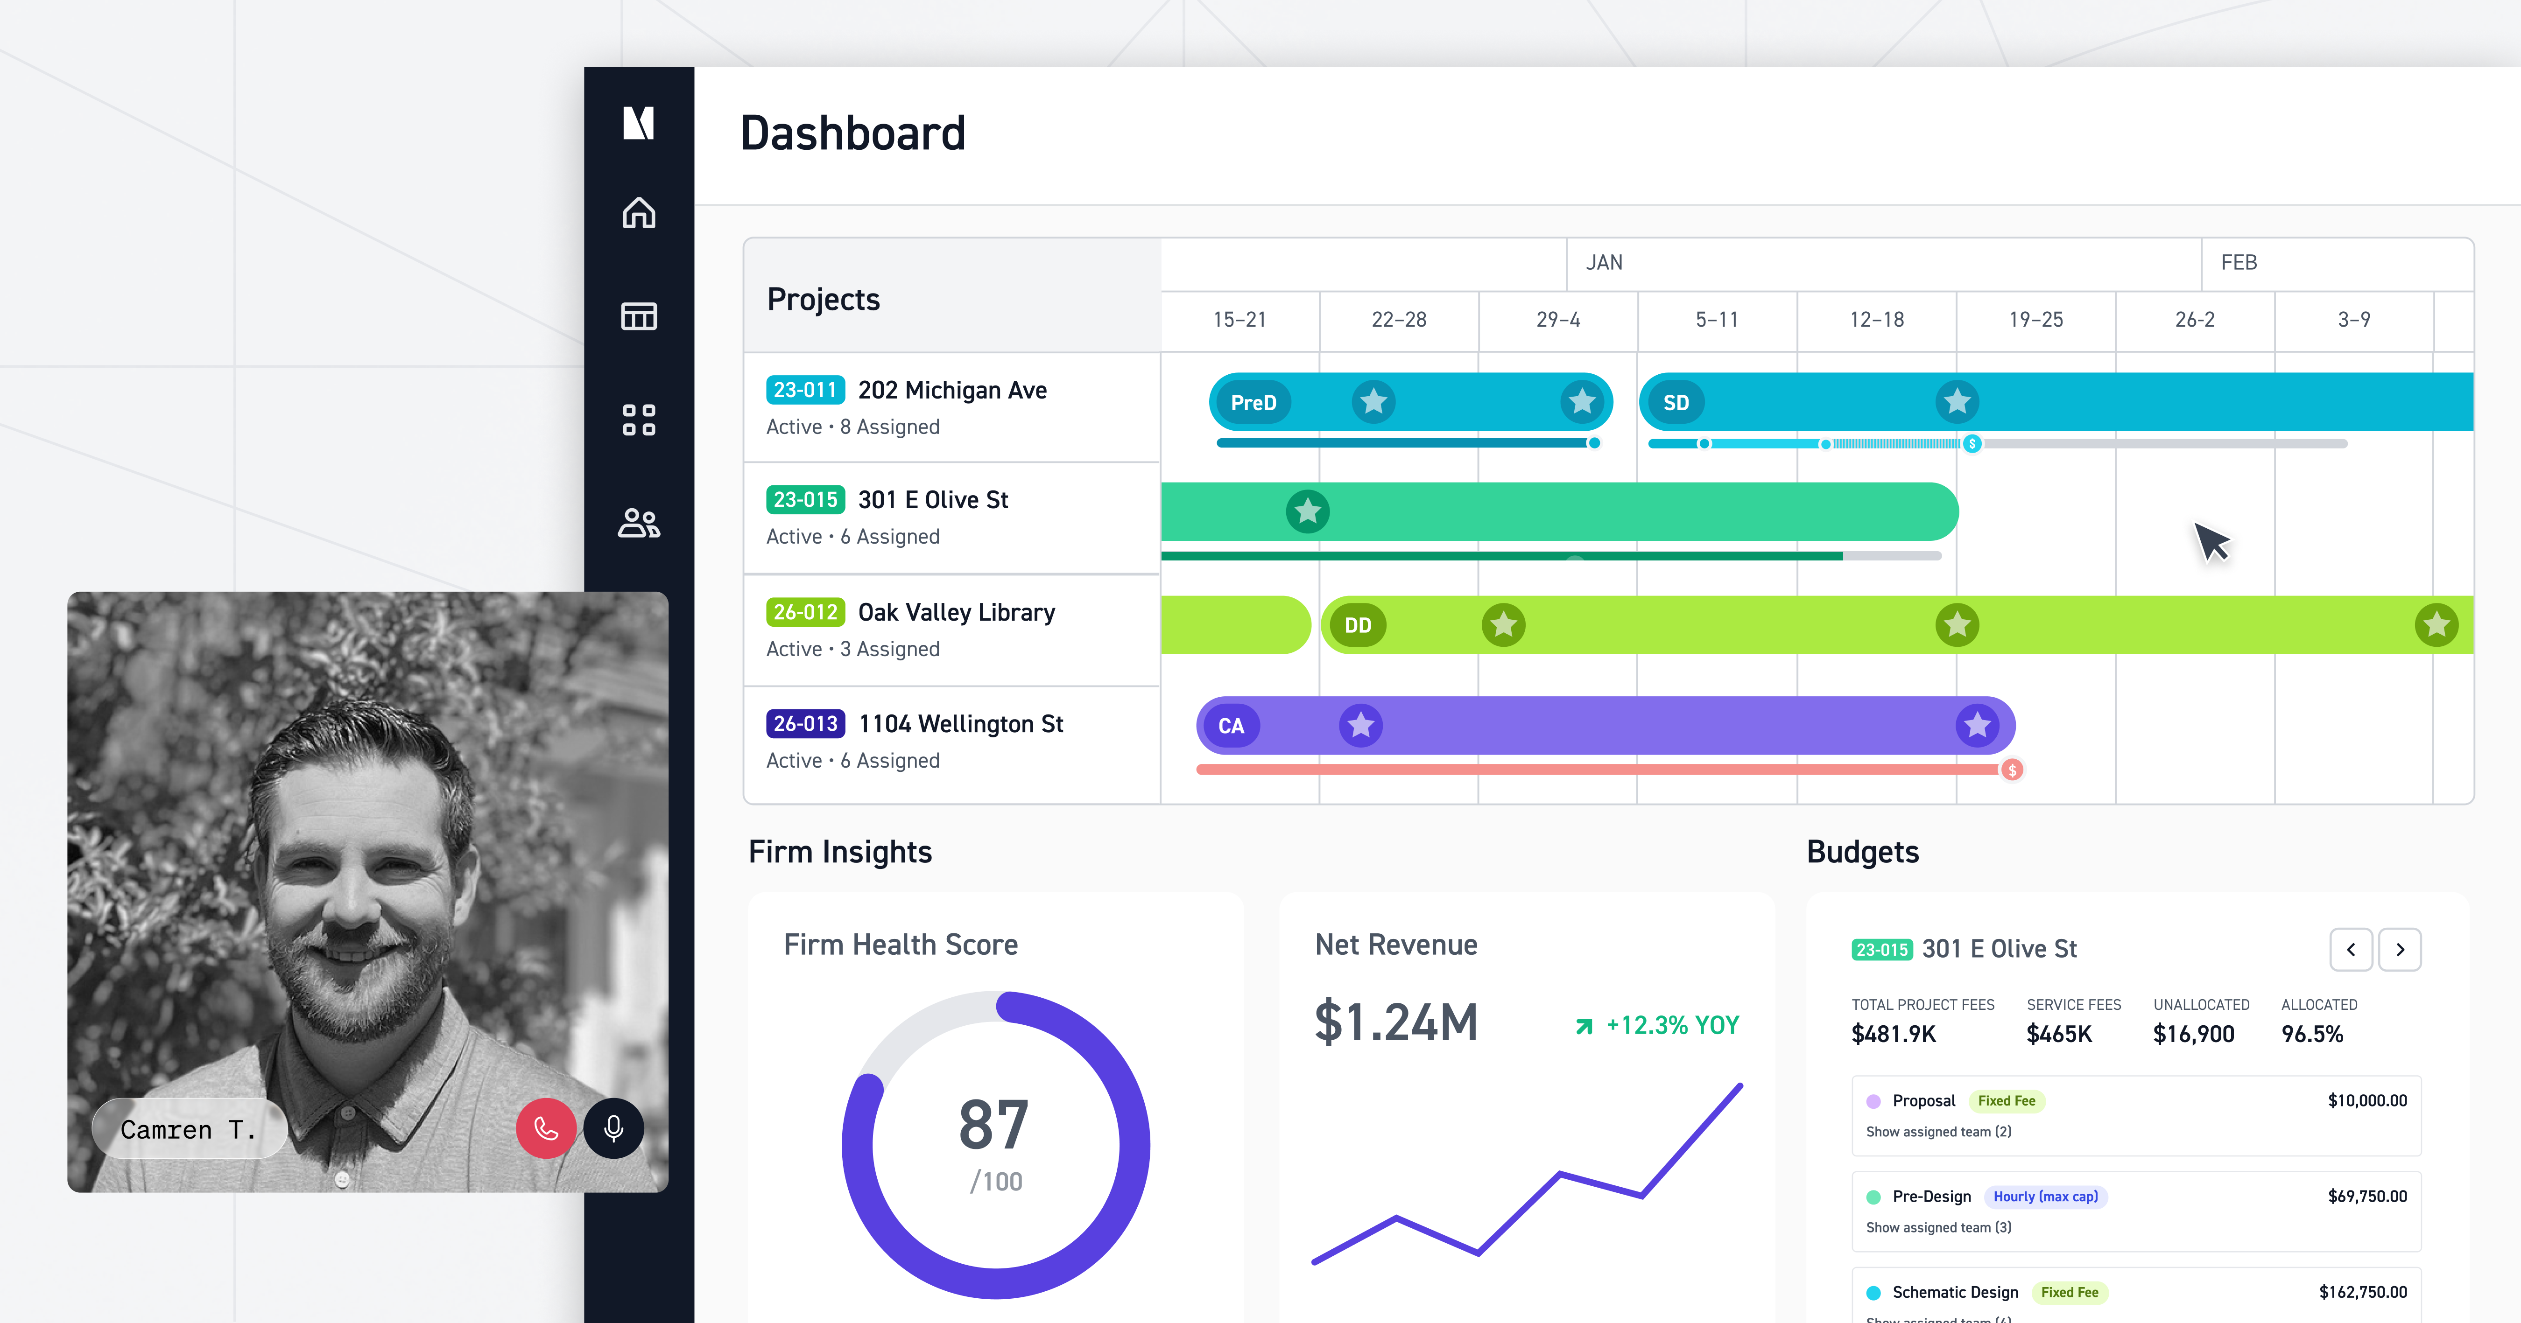
Task: Click the table layout icon in sidebar
Action: pyautogui.click(x=639, y=316)
